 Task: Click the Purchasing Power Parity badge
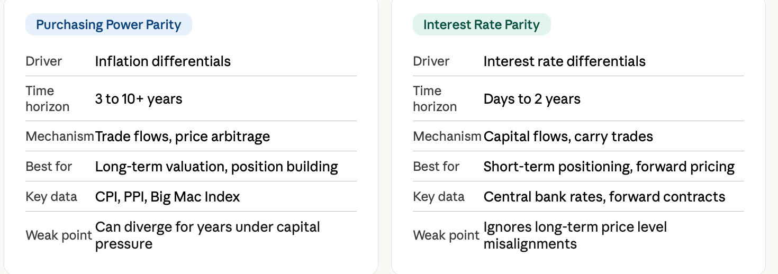(x=108, y=24)
